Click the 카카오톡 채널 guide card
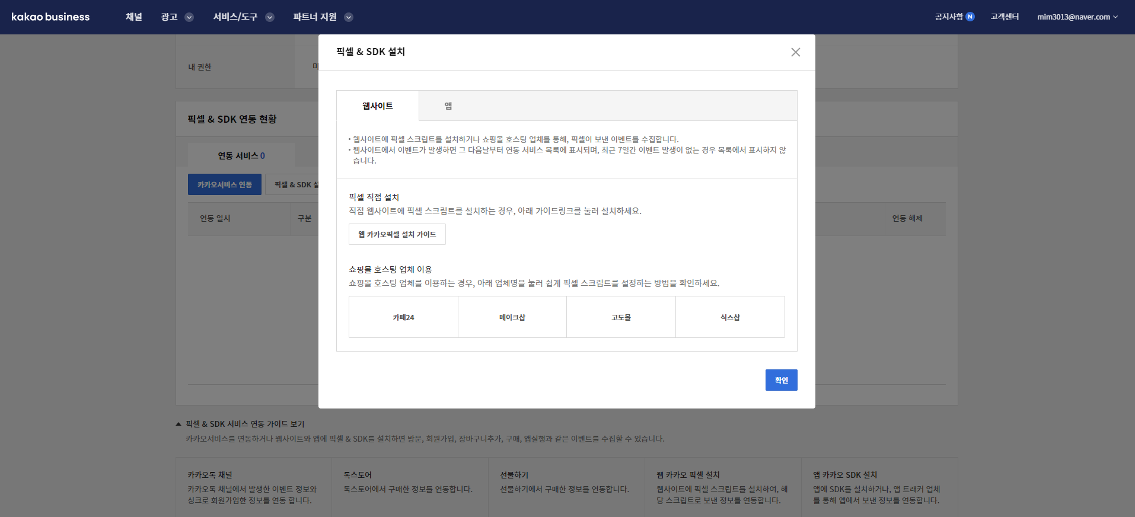The height and width of the screenshot is (517, 1135). point(254,487)
